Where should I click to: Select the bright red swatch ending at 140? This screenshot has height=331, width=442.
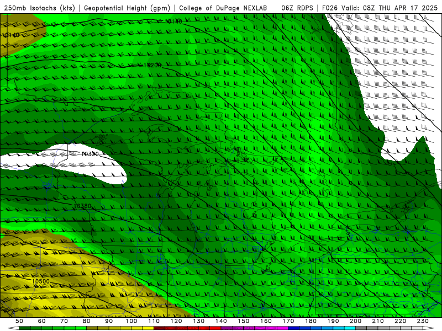coord(215,328)
